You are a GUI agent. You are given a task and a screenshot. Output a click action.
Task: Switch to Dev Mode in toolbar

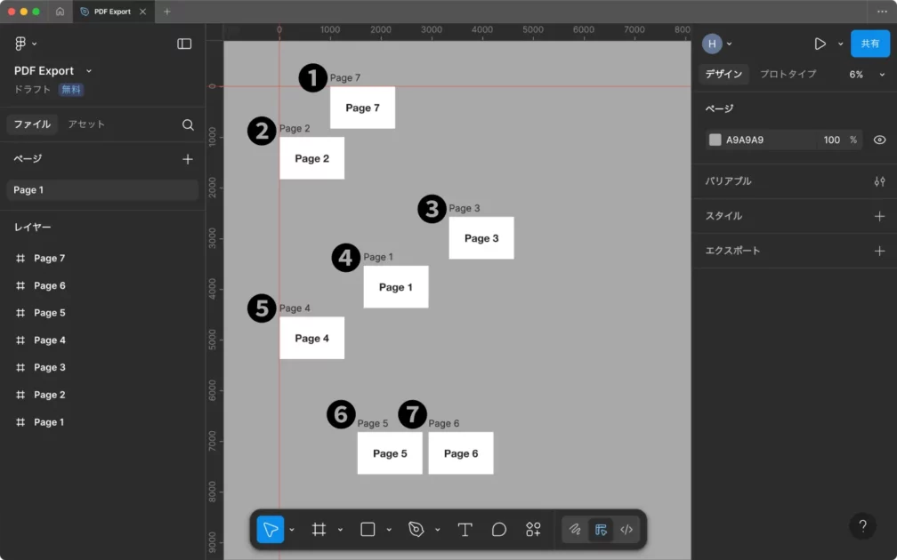pos(626,530)
